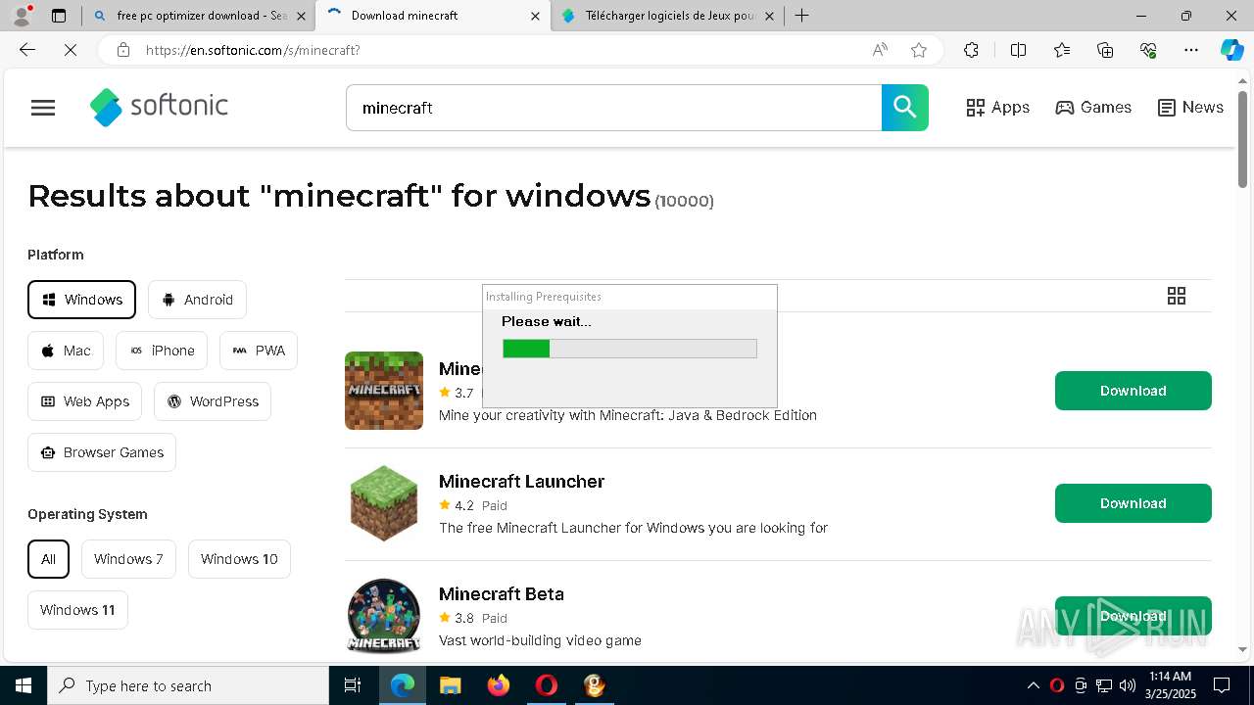Open the Games section
1254x705 pixels.
pos(1093,108)
